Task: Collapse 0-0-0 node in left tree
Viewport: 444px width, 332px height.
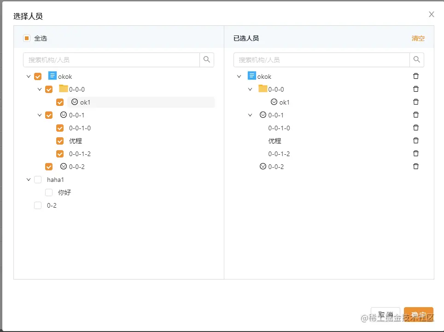Action: [x=40, y=89]
